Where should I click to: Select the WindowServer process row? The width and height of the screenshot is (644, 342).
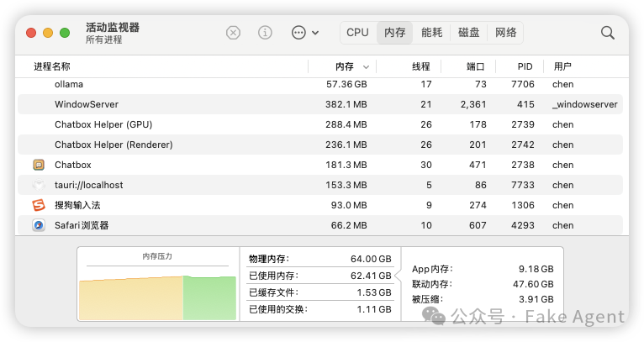(320, 104)
